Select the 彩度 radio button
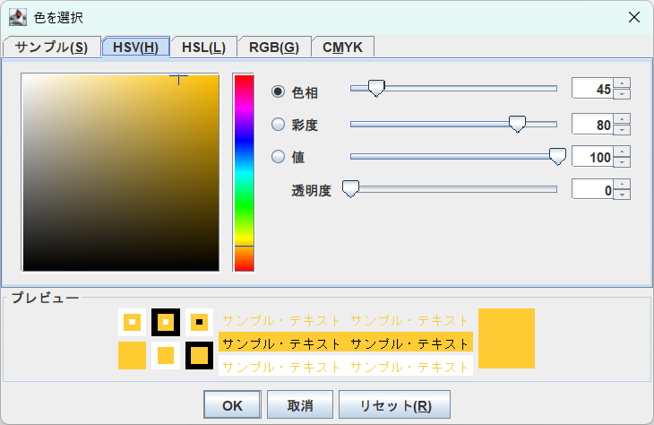Viewport: 654px width, 425px height. (279, 124)
